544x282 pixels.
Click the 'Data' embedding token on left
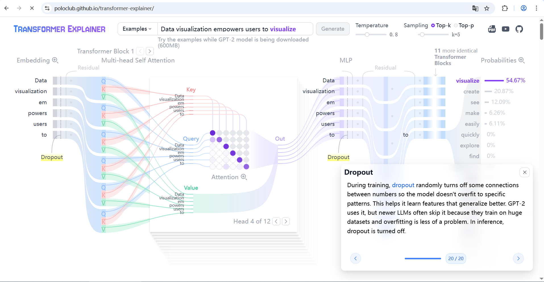point(41,80)
